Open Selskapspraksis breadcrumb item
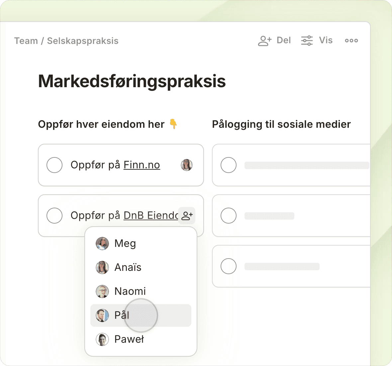The width and height of the screenshot is (392, 366). 83,41
